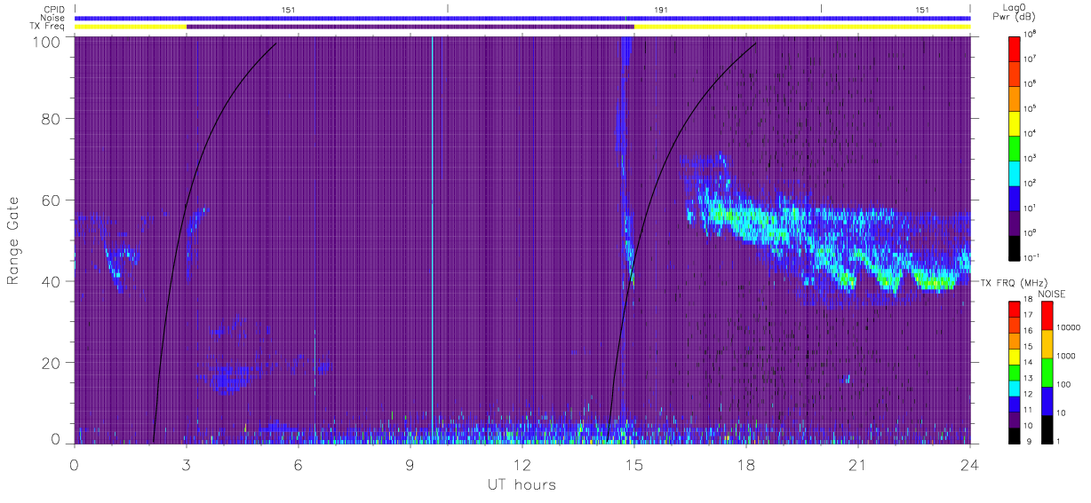This screenshot has width=1091, height=503.
Task: Click the x-axis tick label '6'
Action: [x=299, y=464]
